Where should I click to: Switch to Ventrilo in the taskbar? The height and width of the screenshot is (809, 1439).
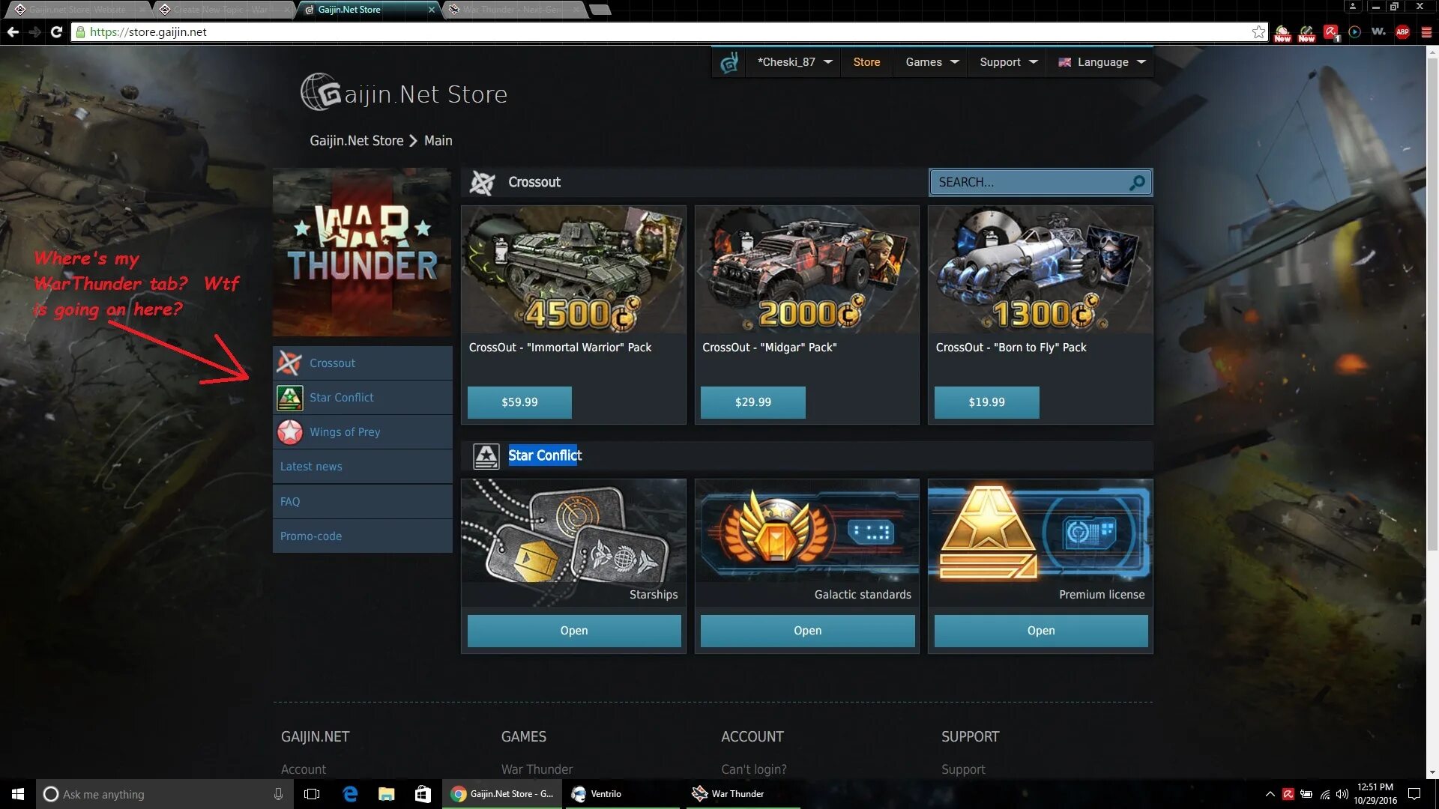(622, 794)
